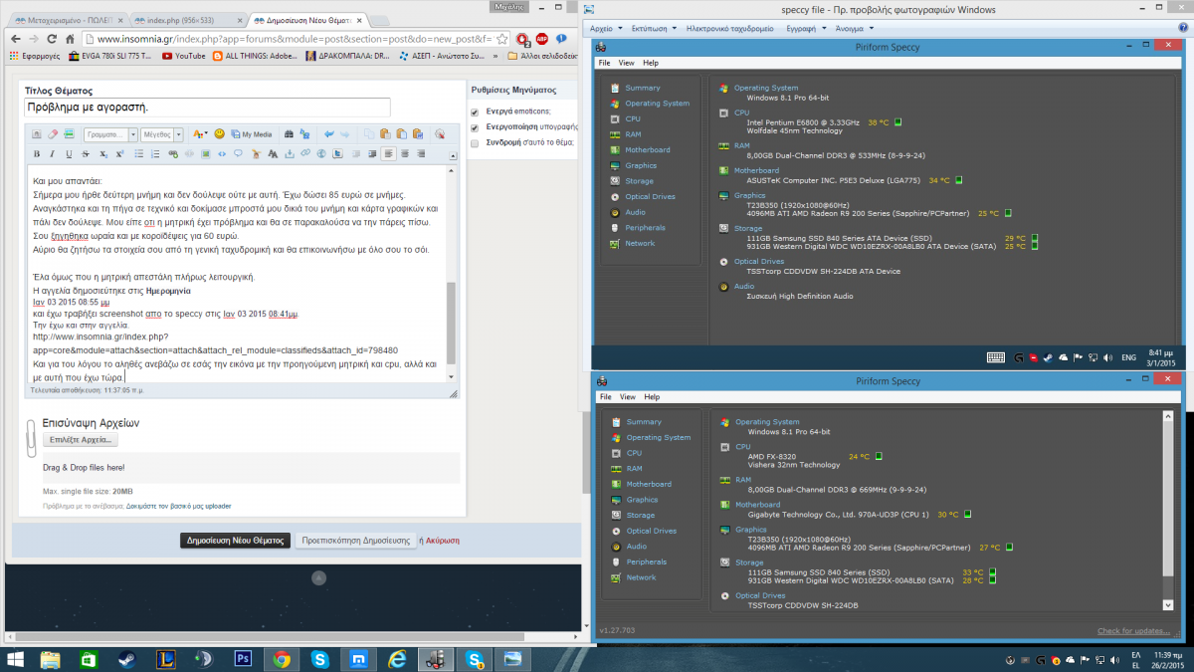Viewport: 1194px width, 672px height.
Task: Click the spell check icon in editor
Action: [x=440, y=134]
